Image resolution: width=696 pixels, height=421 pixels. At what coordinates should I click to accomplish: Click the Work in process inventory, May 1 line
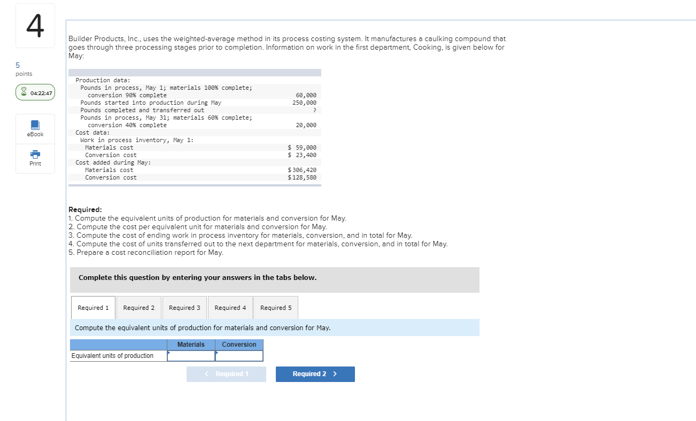click(137, 140)
